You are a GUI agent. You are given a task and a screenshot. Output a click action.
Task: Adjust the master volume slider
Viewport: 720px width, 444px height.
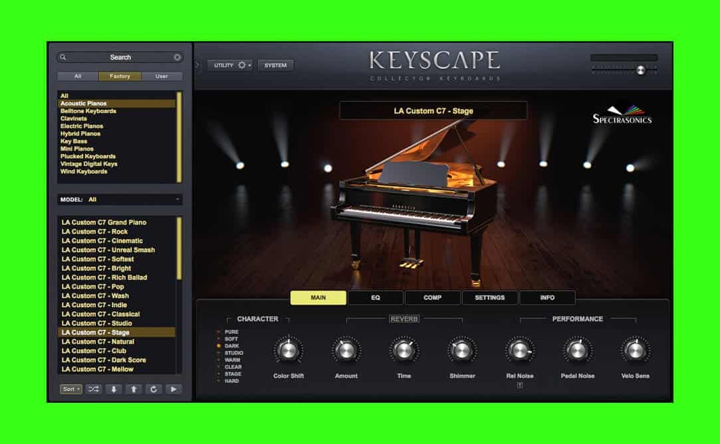[641, 70]
